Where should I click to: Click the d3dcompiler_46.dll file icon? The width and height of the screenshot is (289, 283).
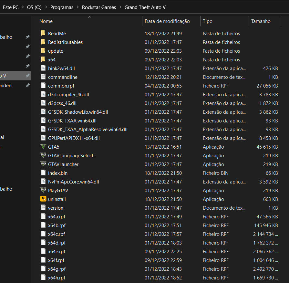pos(43,94)
